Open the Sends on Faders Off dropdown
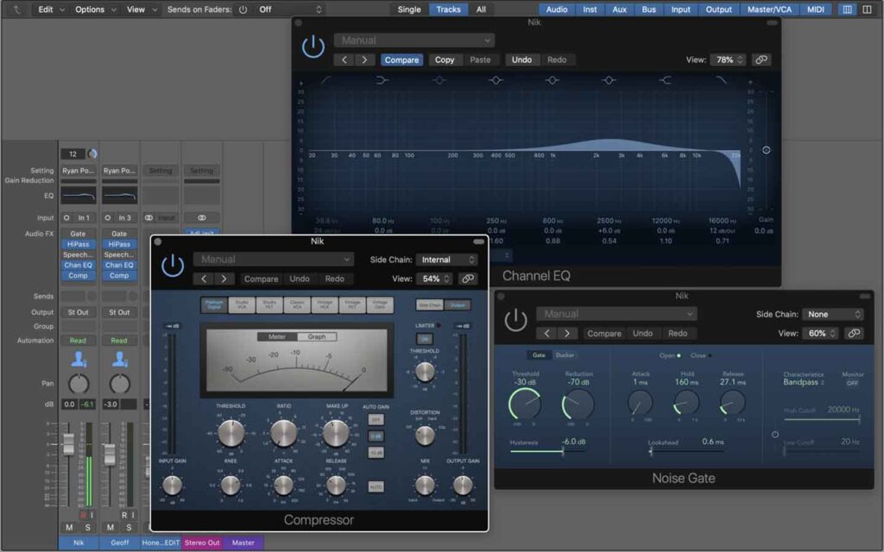 (x=288, y=9)
